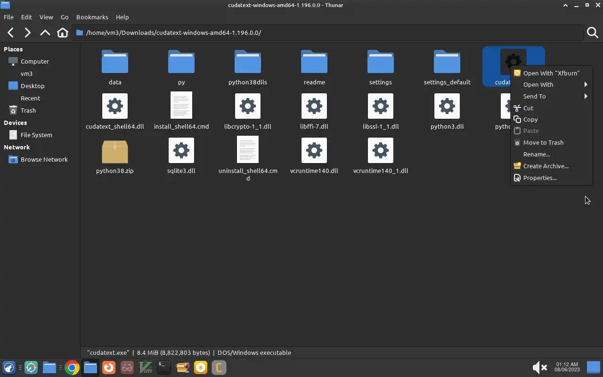Image resolution: width=603 pixels, height=377 pixels.
Task: Select the libcrypto-1_1.dll file
Action: [x=248, y=111]
